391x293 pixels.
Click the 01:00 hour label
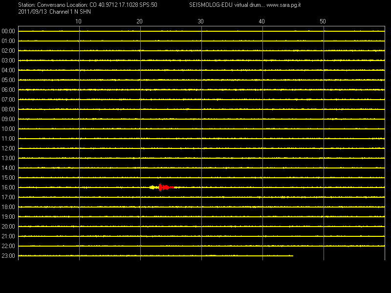[8, 41]
